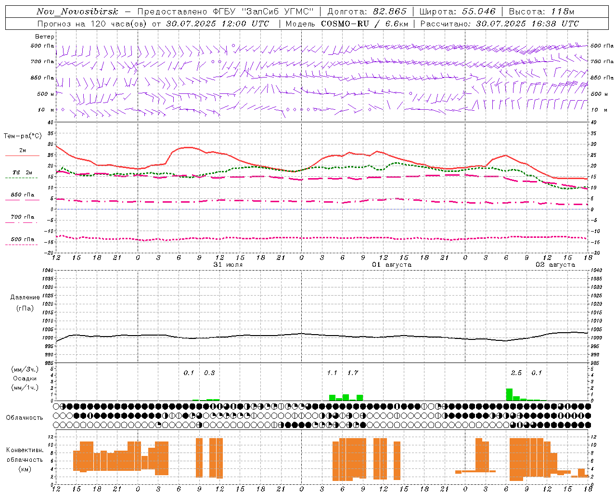
Task: Click the Тем-ра(°C) panel label
Action: click(23, 136)
